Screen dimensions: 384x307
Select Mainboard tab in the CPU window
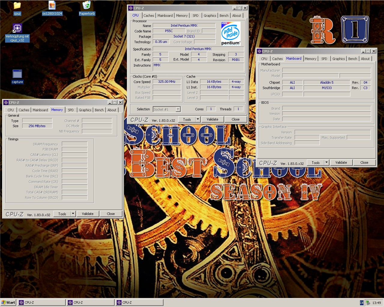[165, 16]
